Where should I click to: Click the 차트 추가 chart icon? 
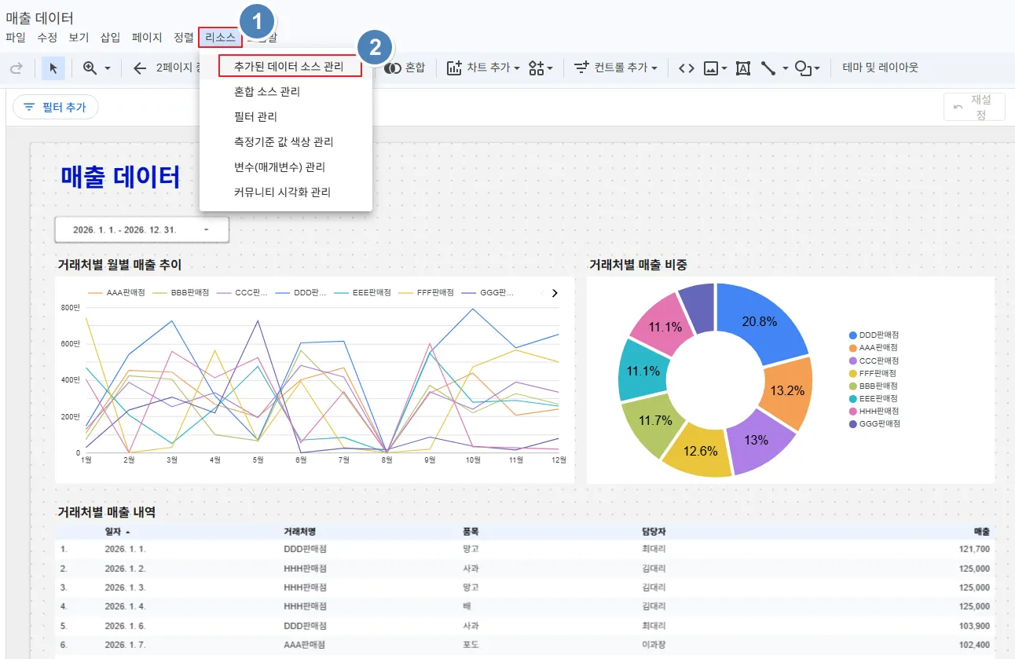tap(454, 68)
